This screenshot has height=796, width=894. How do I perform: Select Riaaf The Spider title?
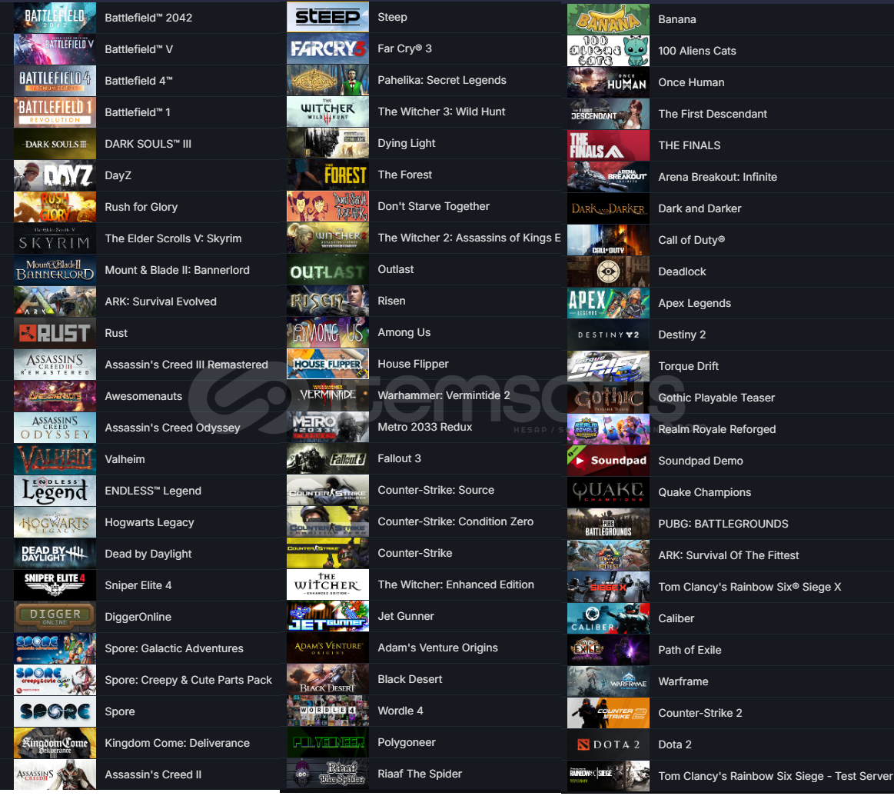pos(420,774)
